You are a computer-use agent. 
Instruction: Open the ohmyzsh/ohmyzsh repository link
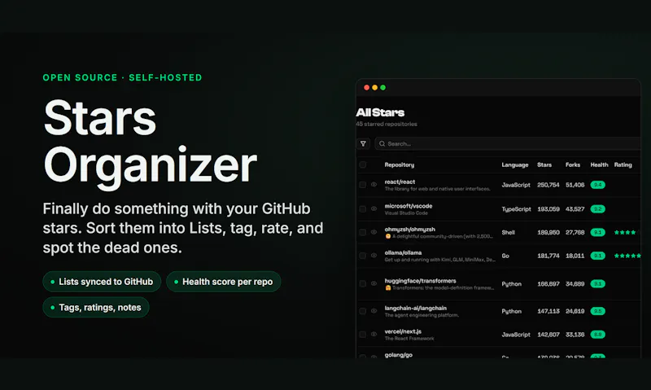coord(410,230)
